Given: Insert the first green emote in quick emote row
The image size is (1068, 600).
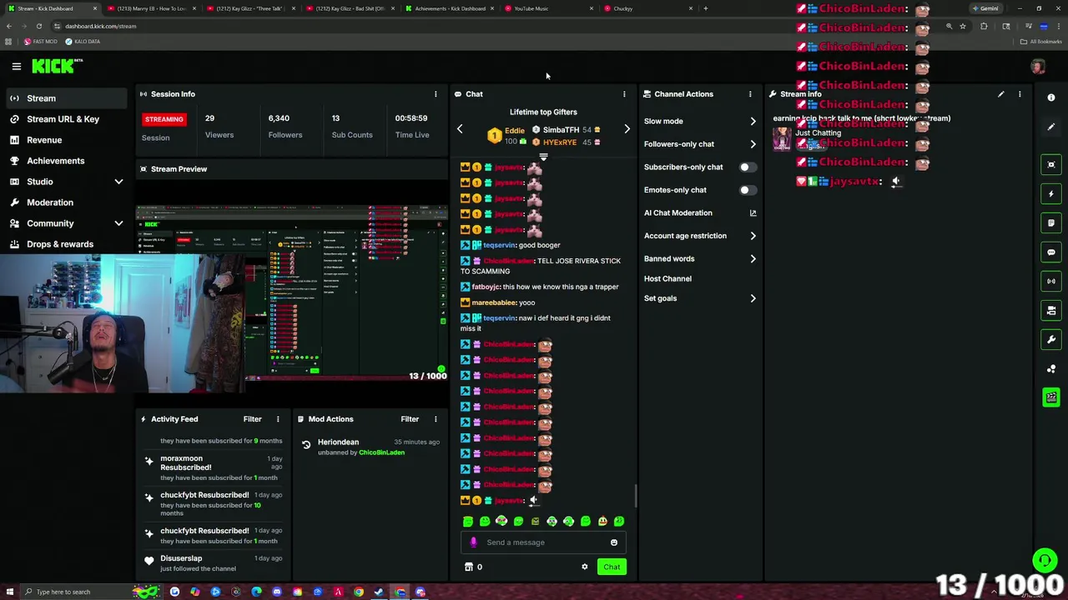Looking at the screenshot, I should pos(467,521).
